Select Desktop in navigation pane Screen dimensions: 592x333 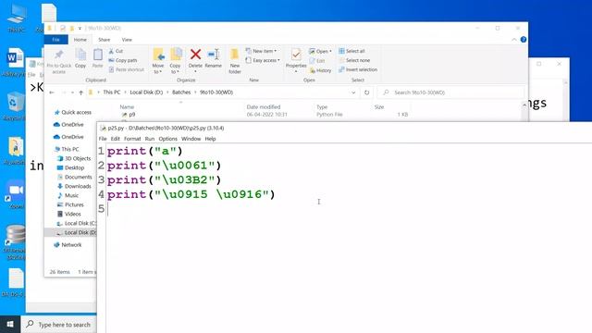point(70,167)
